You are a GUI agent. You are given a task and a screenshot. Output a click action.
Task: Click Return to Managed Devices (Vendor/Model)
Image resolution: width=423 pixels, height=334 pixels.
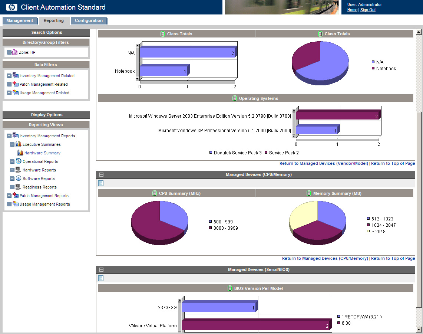tap(324, 163)
